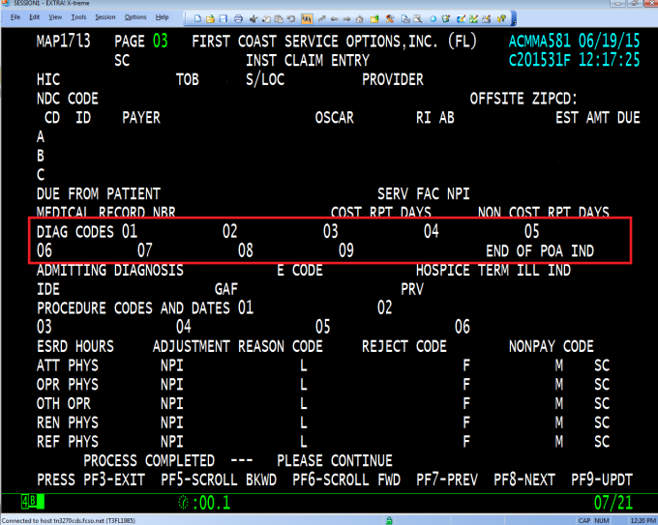Open the Edit menu

pos(35,17)
